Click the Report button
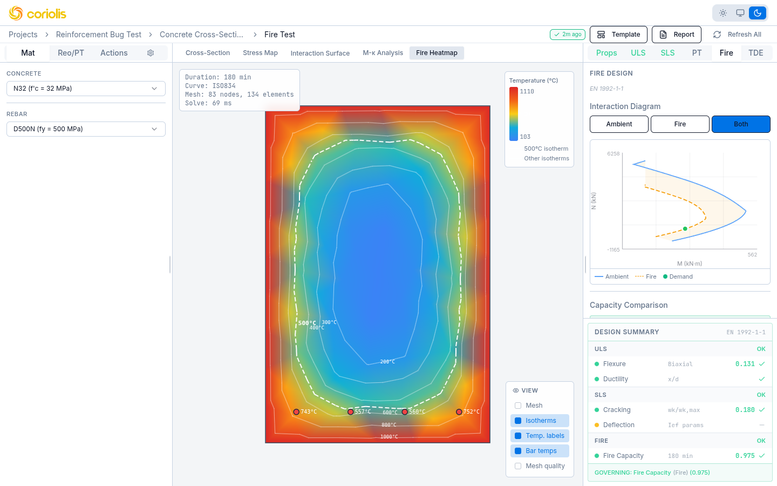The image size is (777, 486). point(677,35)
